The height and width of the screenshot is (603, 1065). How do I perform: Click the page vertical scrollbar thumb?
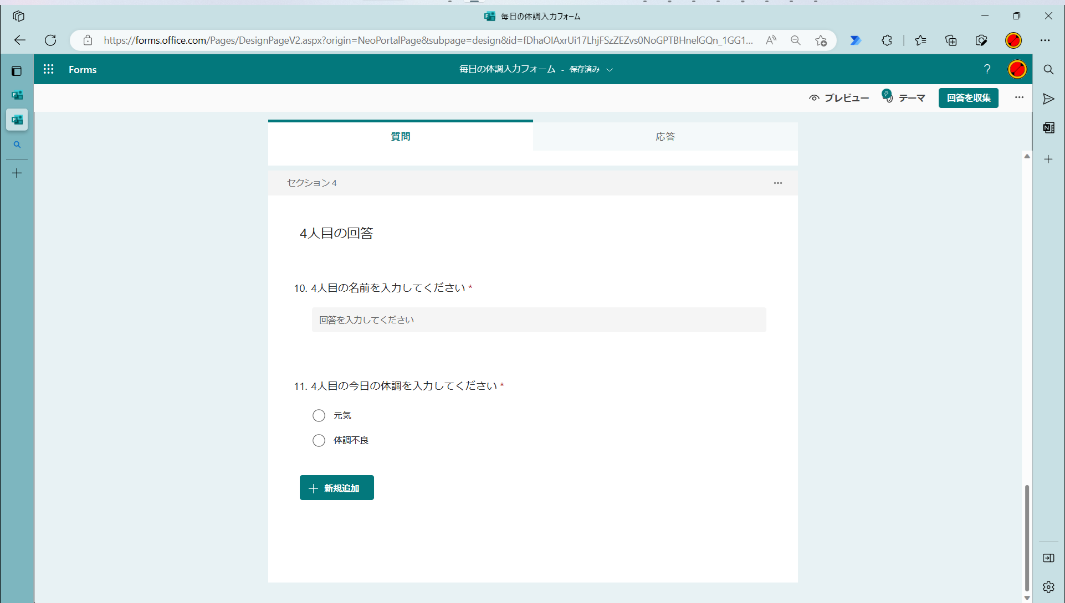point(1027,537)
